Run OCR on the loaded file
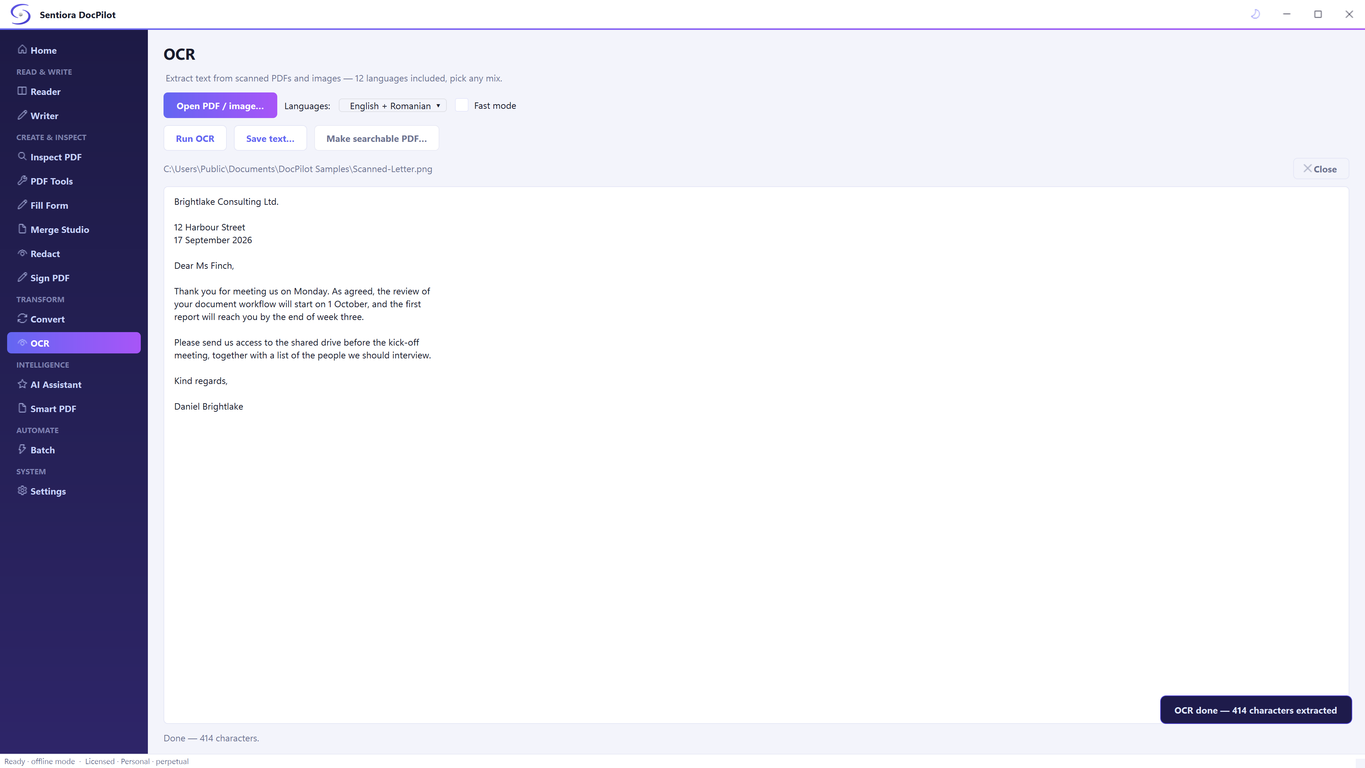 point(195,138)
